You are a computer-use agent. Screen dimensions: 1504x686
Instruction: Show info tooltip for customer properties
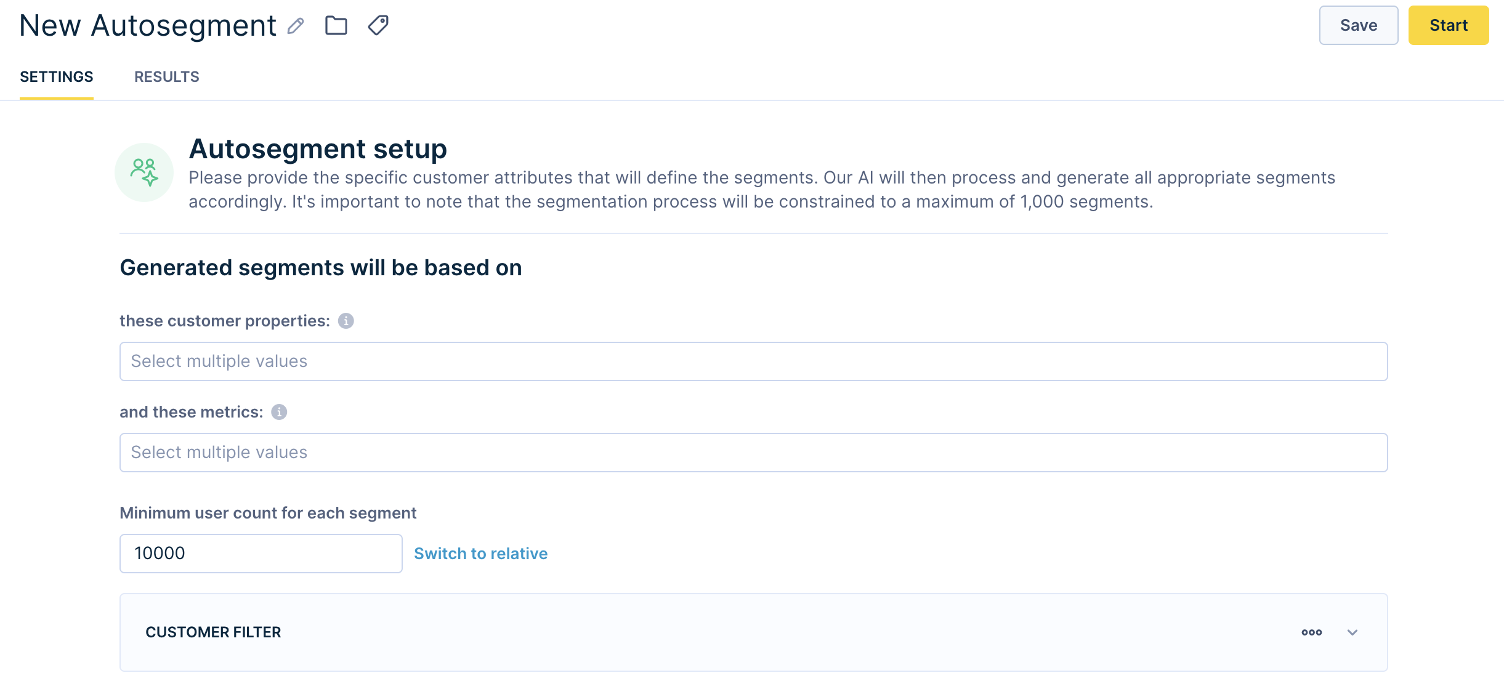(x=346, y=321)
